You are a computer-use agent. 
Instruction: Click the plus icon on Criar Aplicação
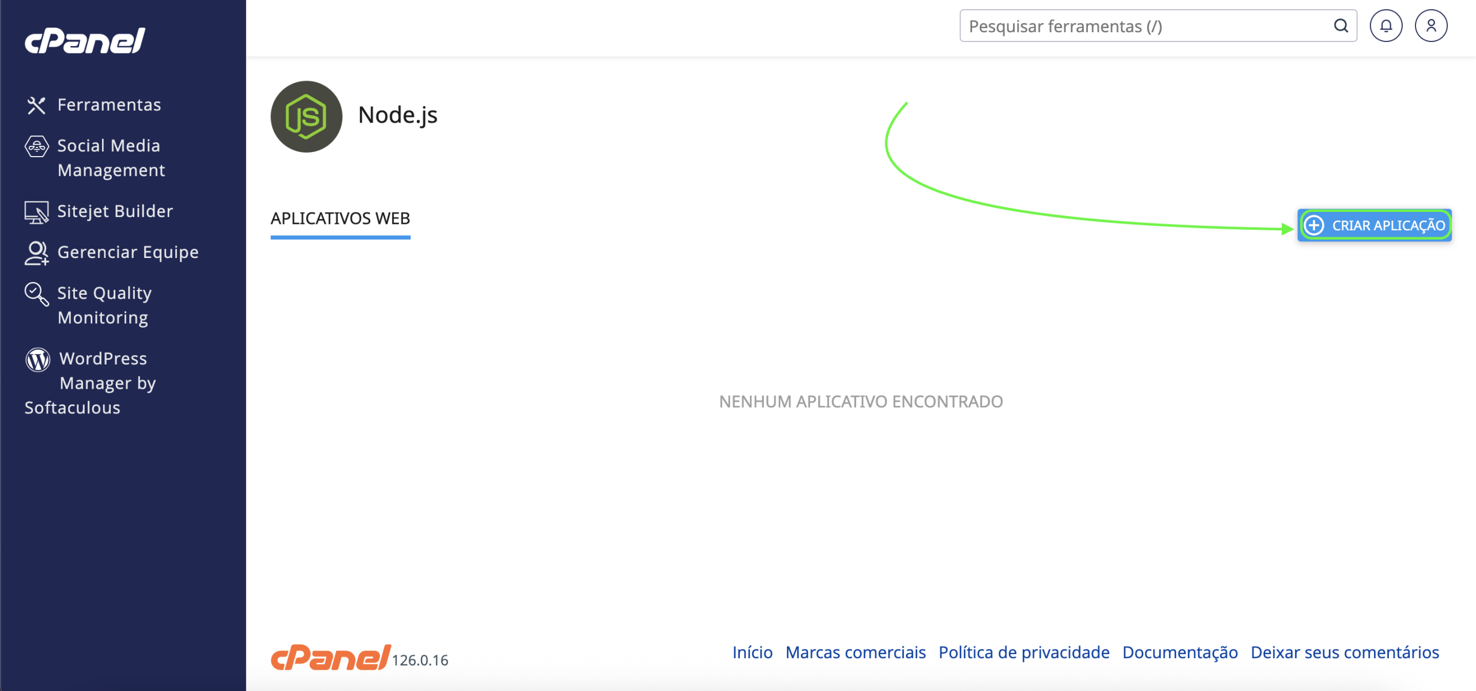point(1314,225)
